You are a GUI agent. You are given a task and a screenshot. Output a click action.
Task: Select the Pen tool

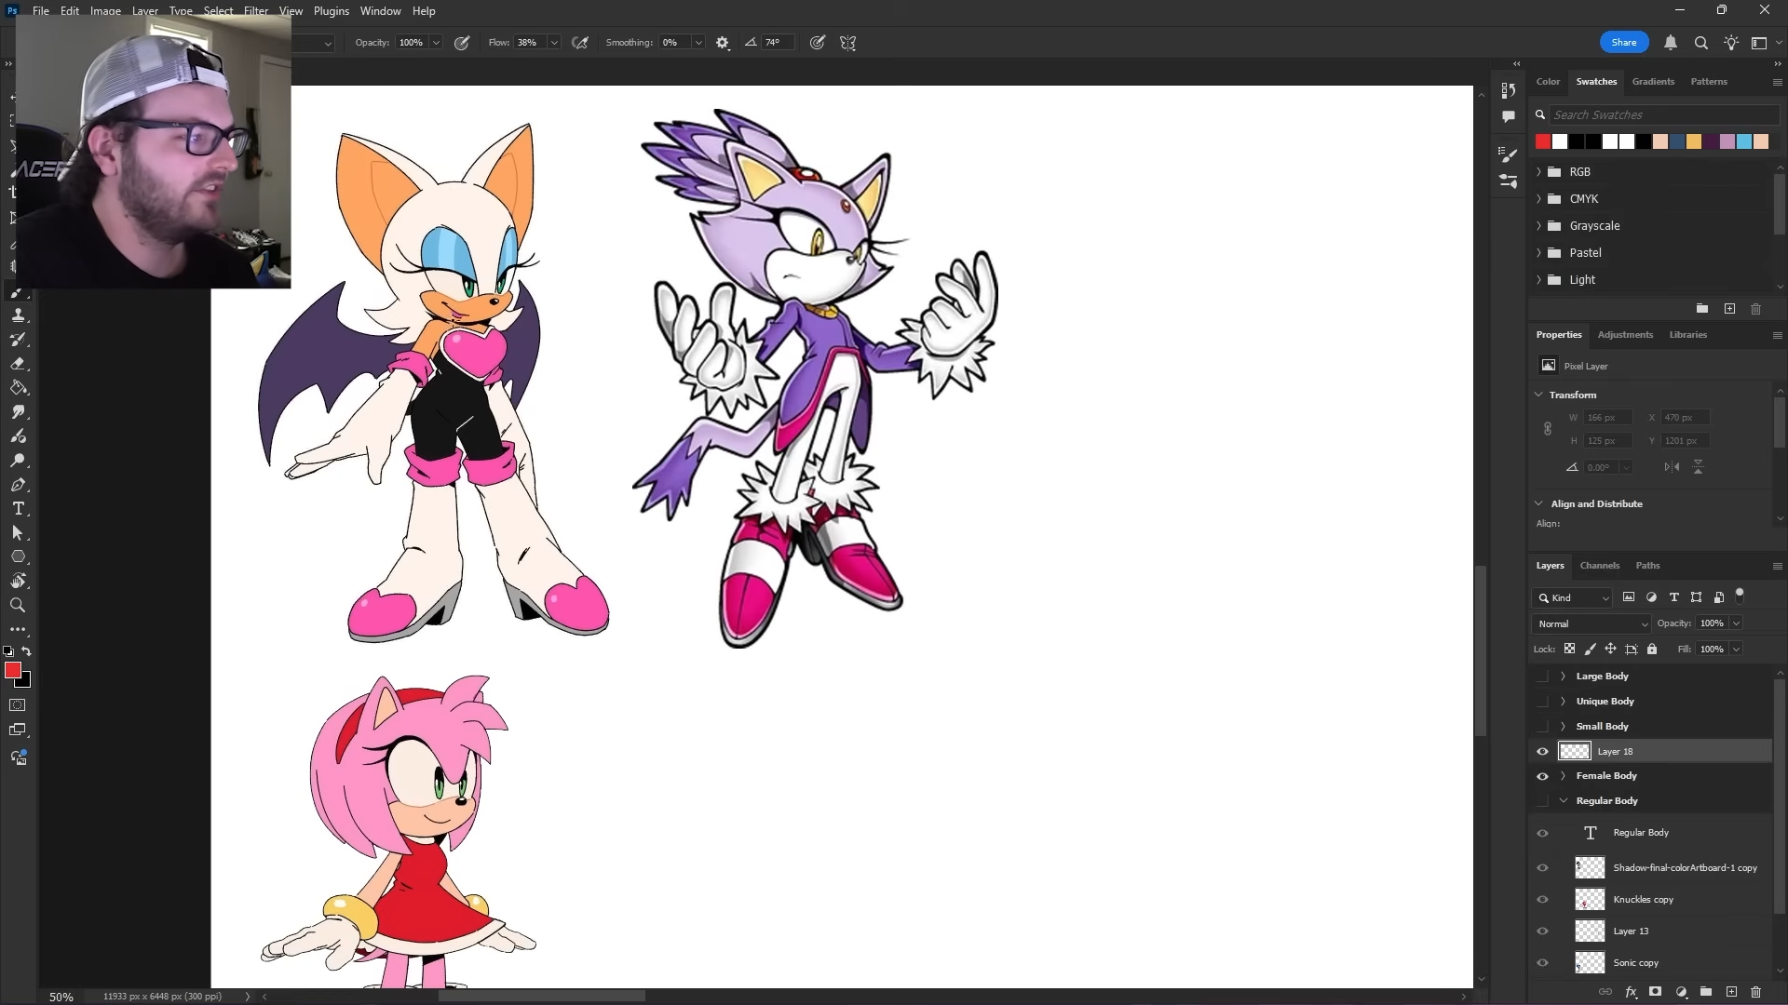[x=18, y=485]
